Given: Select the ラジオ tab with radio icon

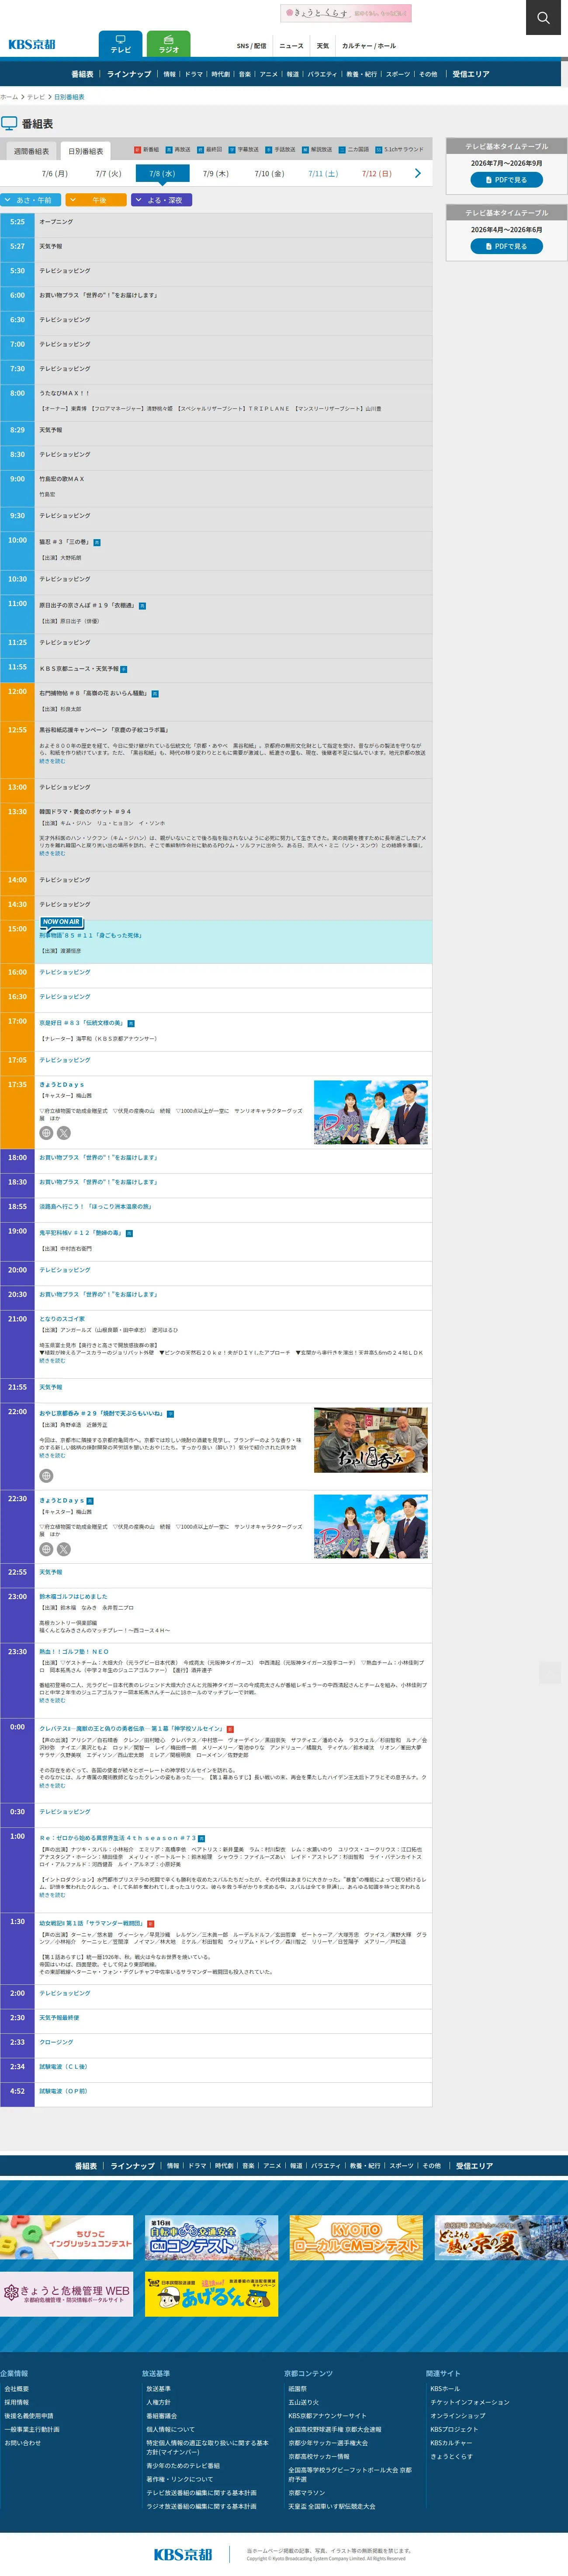Looking at the screenshot, I should coord(169,44).
